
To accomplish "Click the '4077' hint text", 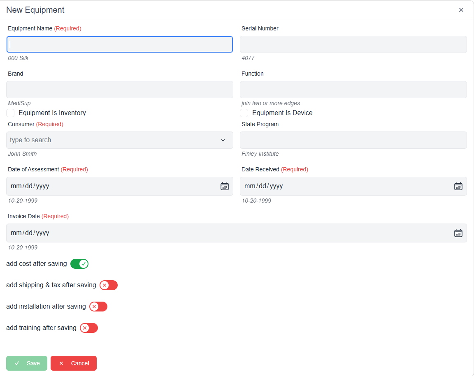I will coord(248,58).
